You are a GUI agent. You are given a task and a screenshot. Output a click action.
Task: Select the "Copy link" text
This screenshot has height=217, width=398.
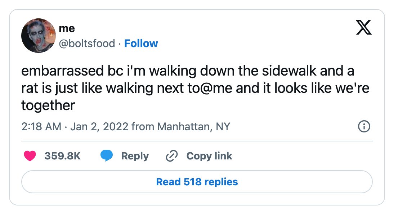(209, 156)
